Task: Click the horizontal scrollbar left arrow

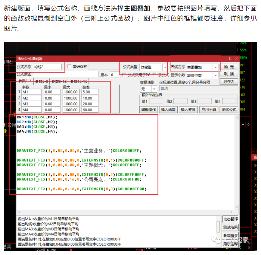Action: (19, 212)
